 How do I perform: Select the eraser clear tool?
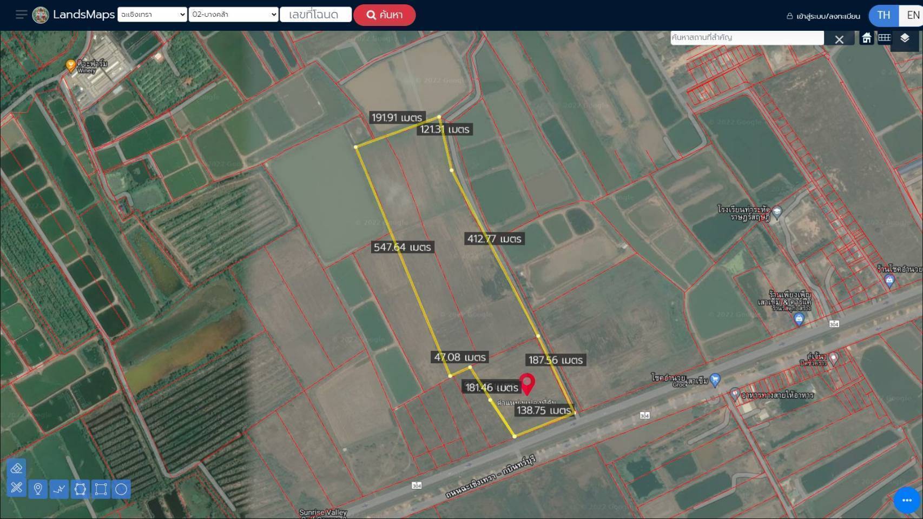(x=16, y=468)
